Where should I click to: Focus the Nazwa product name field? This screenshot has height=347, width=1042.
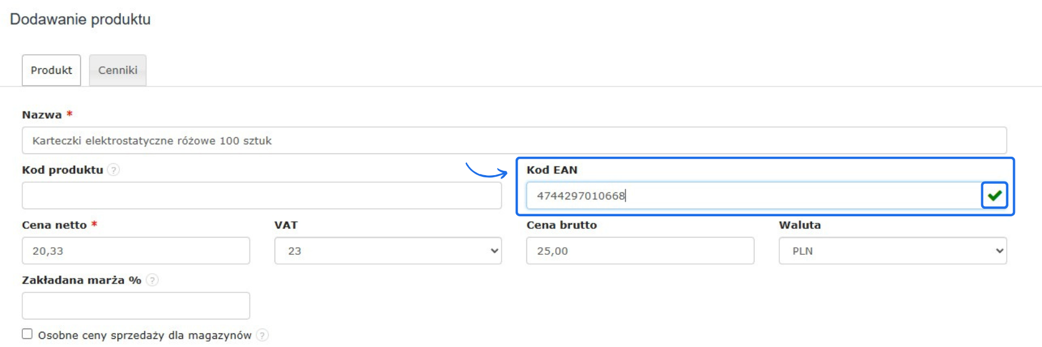514,141
